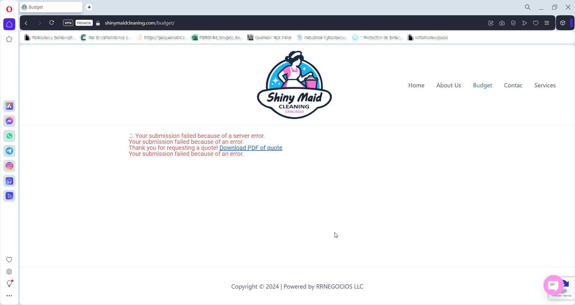Open the first bookmark bar item
This screenshot has height=305, width=575.
[x=50, y=38]
